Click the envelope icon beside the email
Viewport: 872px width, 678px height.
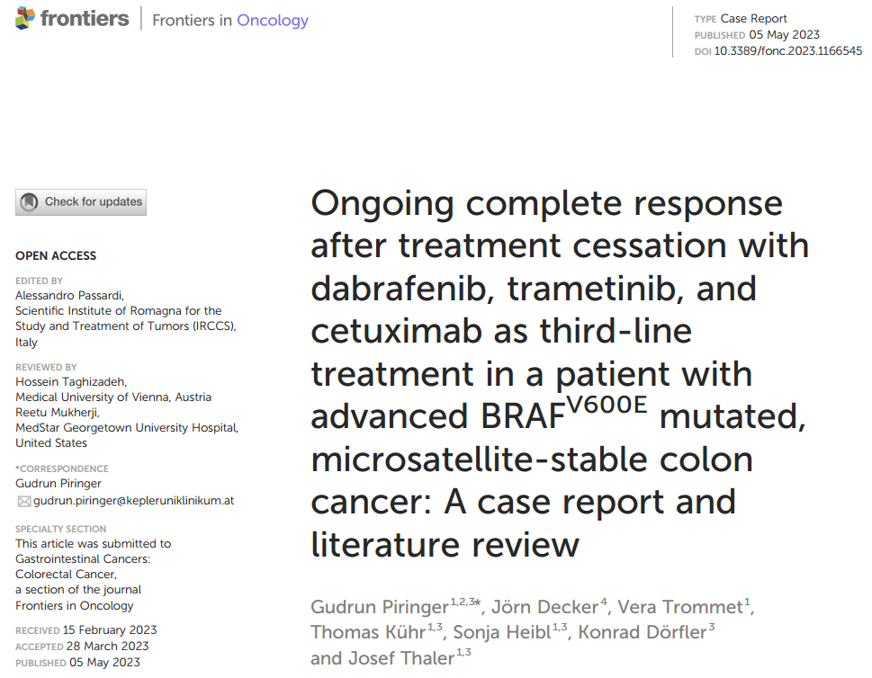pyautogui.click(x=23, y=501)
